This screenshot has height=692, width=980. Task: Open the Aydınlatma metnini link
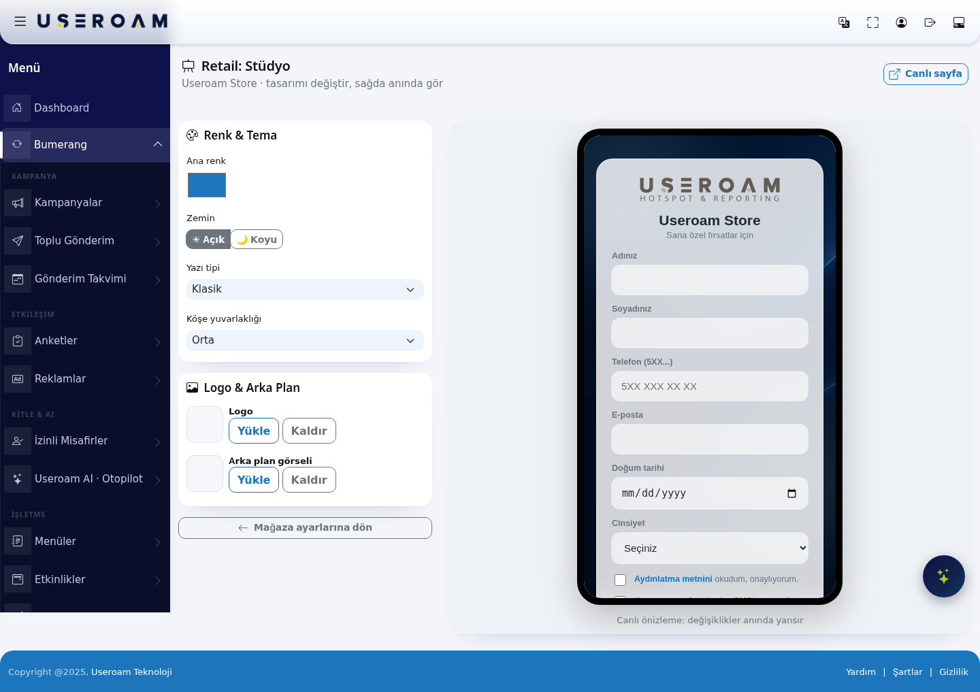click(x=673, y=579)
